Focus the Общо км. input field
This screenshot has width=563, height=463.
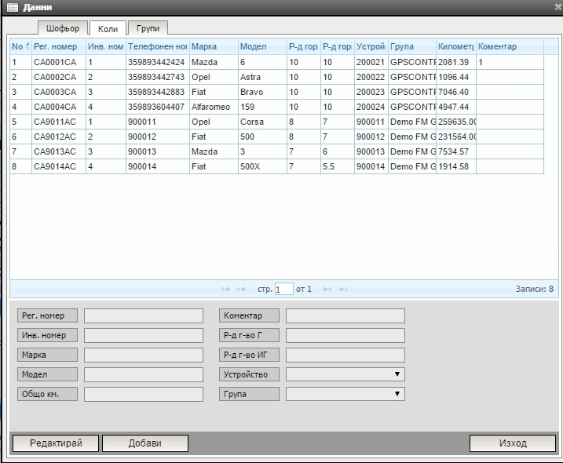click(x=144, y=394)
